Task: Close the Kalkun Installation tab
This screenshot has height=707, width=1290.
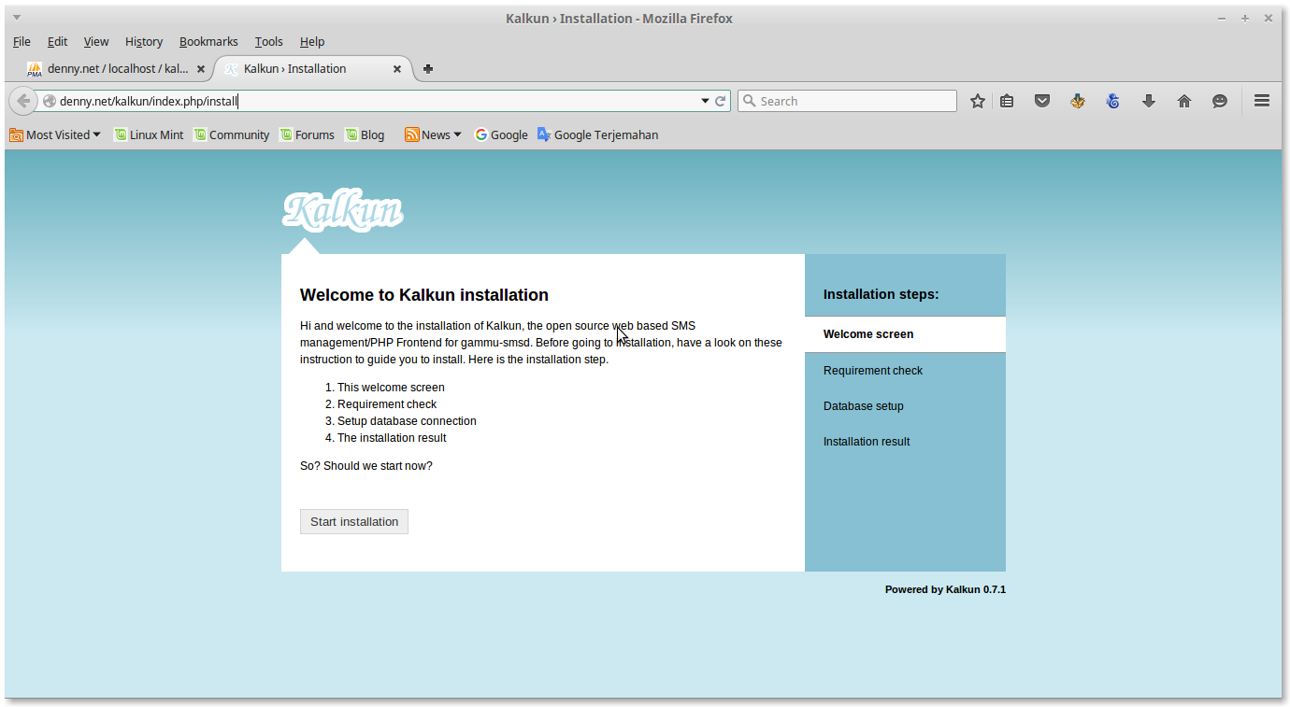Action: point(397,69)
